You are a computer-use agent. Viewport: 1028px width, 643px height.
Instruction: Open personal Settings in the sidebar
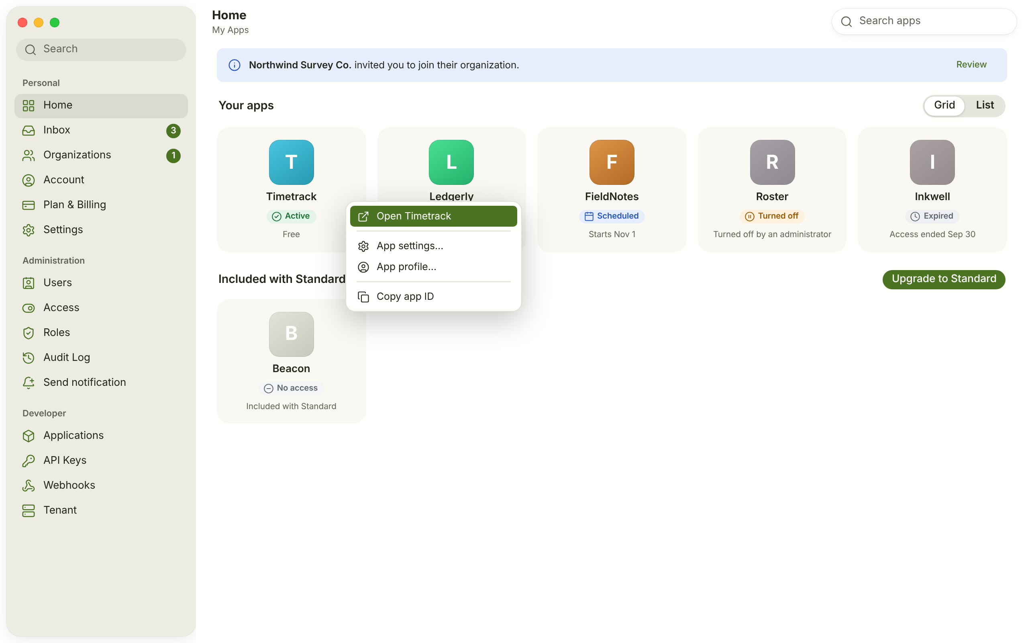tap(101, 229)
